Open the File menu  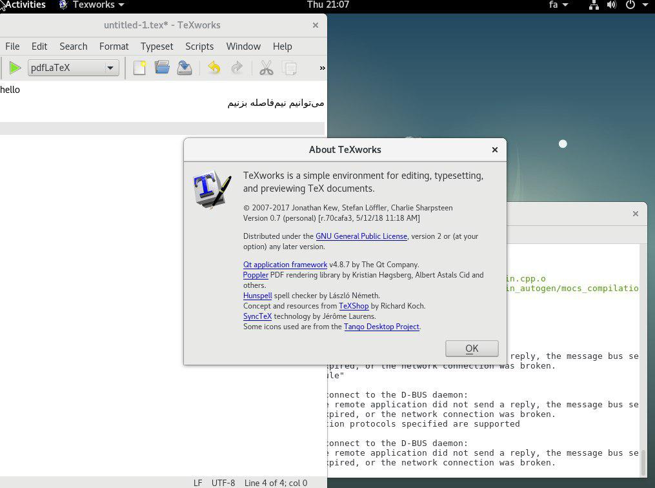(x=12, y=46)
